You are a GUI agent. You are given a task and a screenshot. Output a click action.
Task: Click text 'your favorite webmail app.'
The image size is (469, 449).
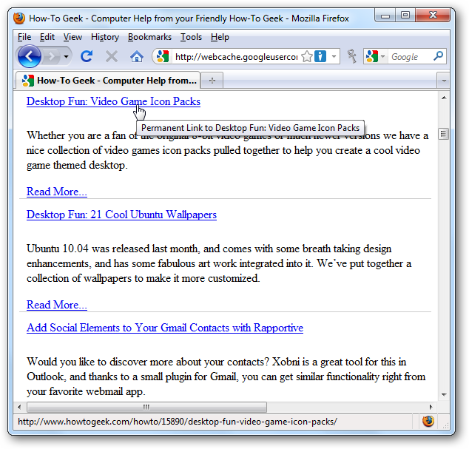[x=86, y=391]
